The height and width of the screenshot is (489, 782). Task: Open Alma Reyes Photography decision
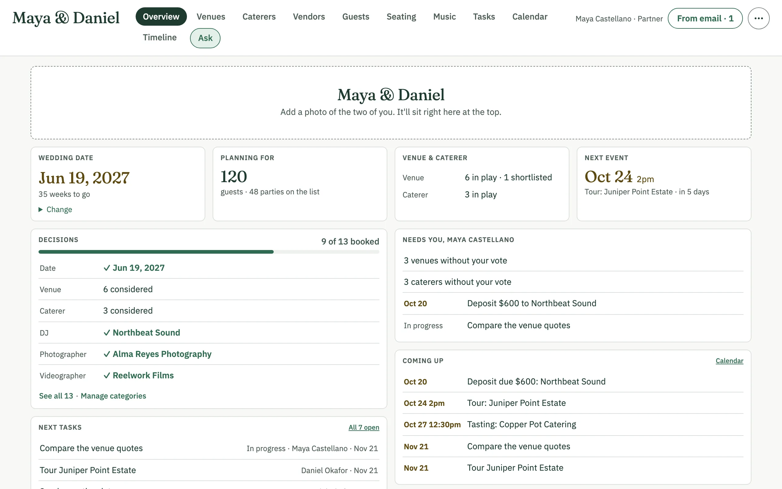[209, 354]
